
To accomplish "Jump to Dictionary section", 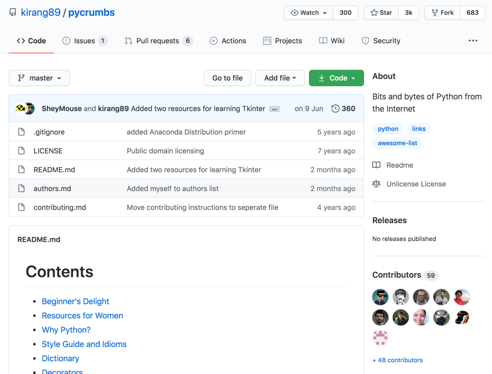I will (60, 359).
